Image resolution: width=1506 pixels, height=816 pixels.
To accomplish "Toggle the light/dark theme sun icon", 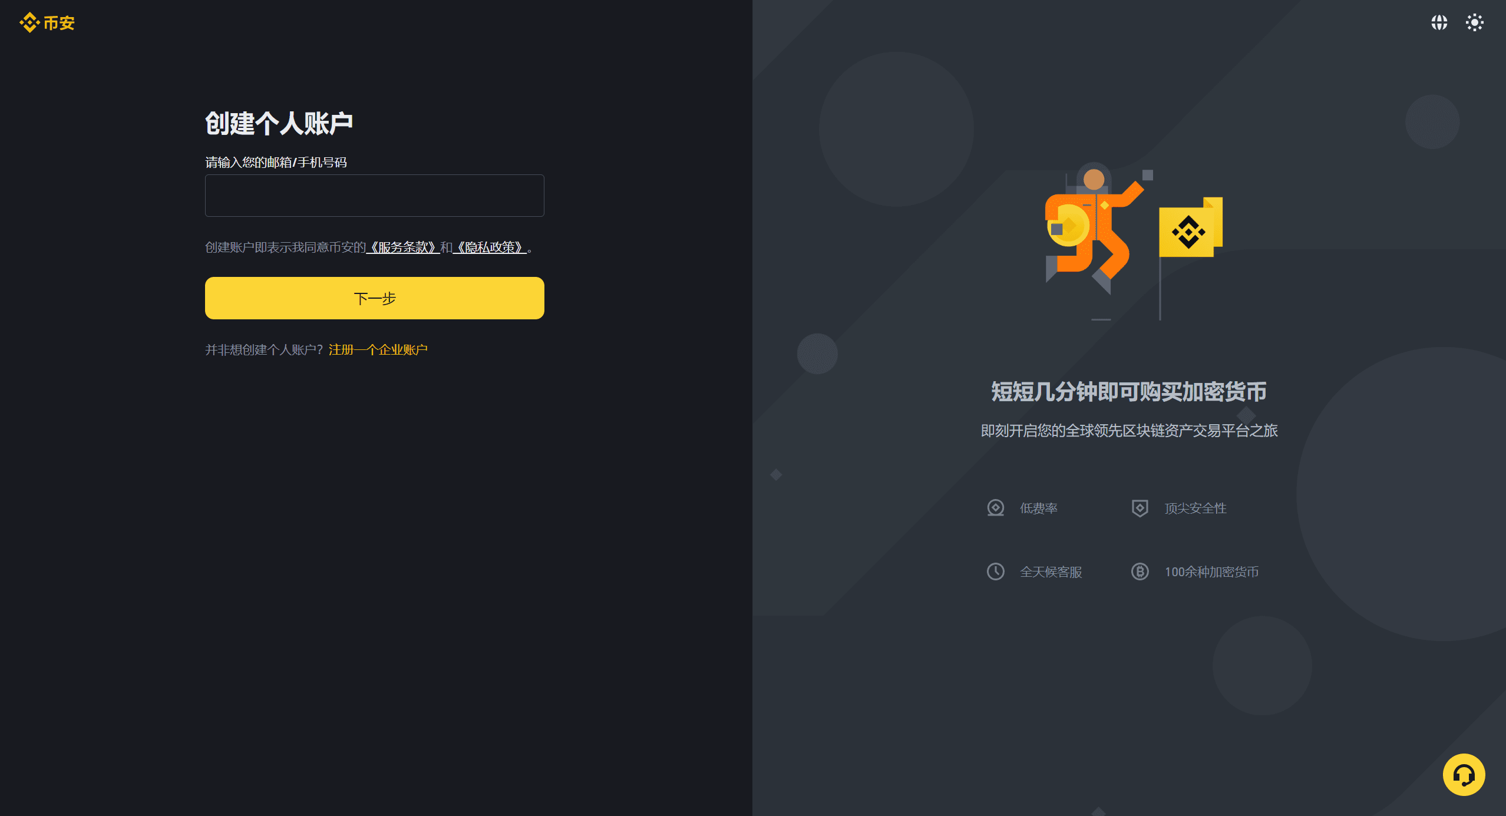I will [1474, 22].
